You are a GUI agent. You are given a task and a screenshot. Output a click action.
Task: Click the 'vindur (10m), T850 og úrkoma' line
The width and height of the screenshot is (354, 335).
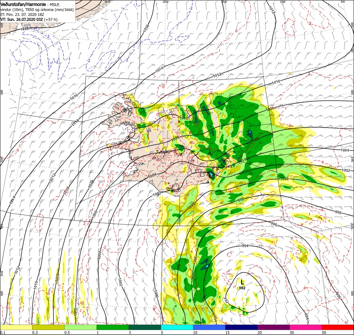click(x=37, y=10)
